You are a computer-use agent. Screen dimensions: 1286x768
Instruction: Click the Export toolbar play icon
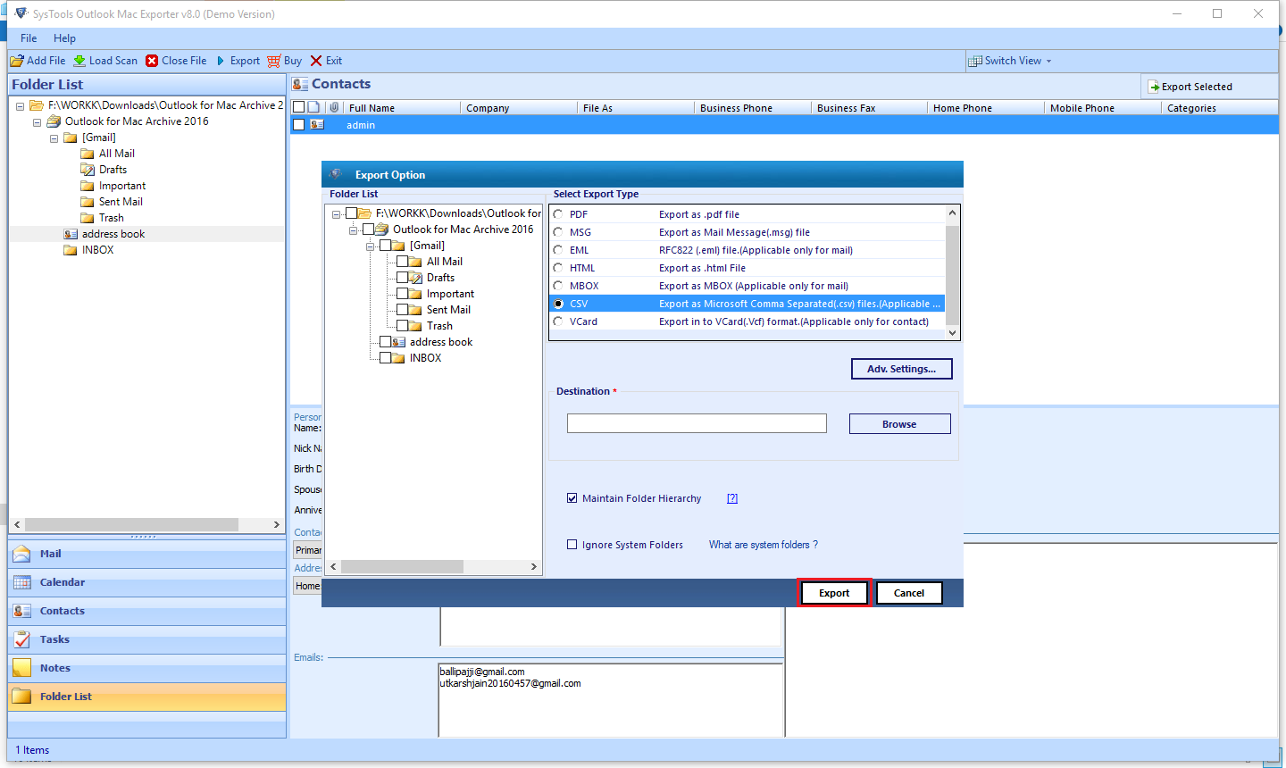tap(221, 61)
